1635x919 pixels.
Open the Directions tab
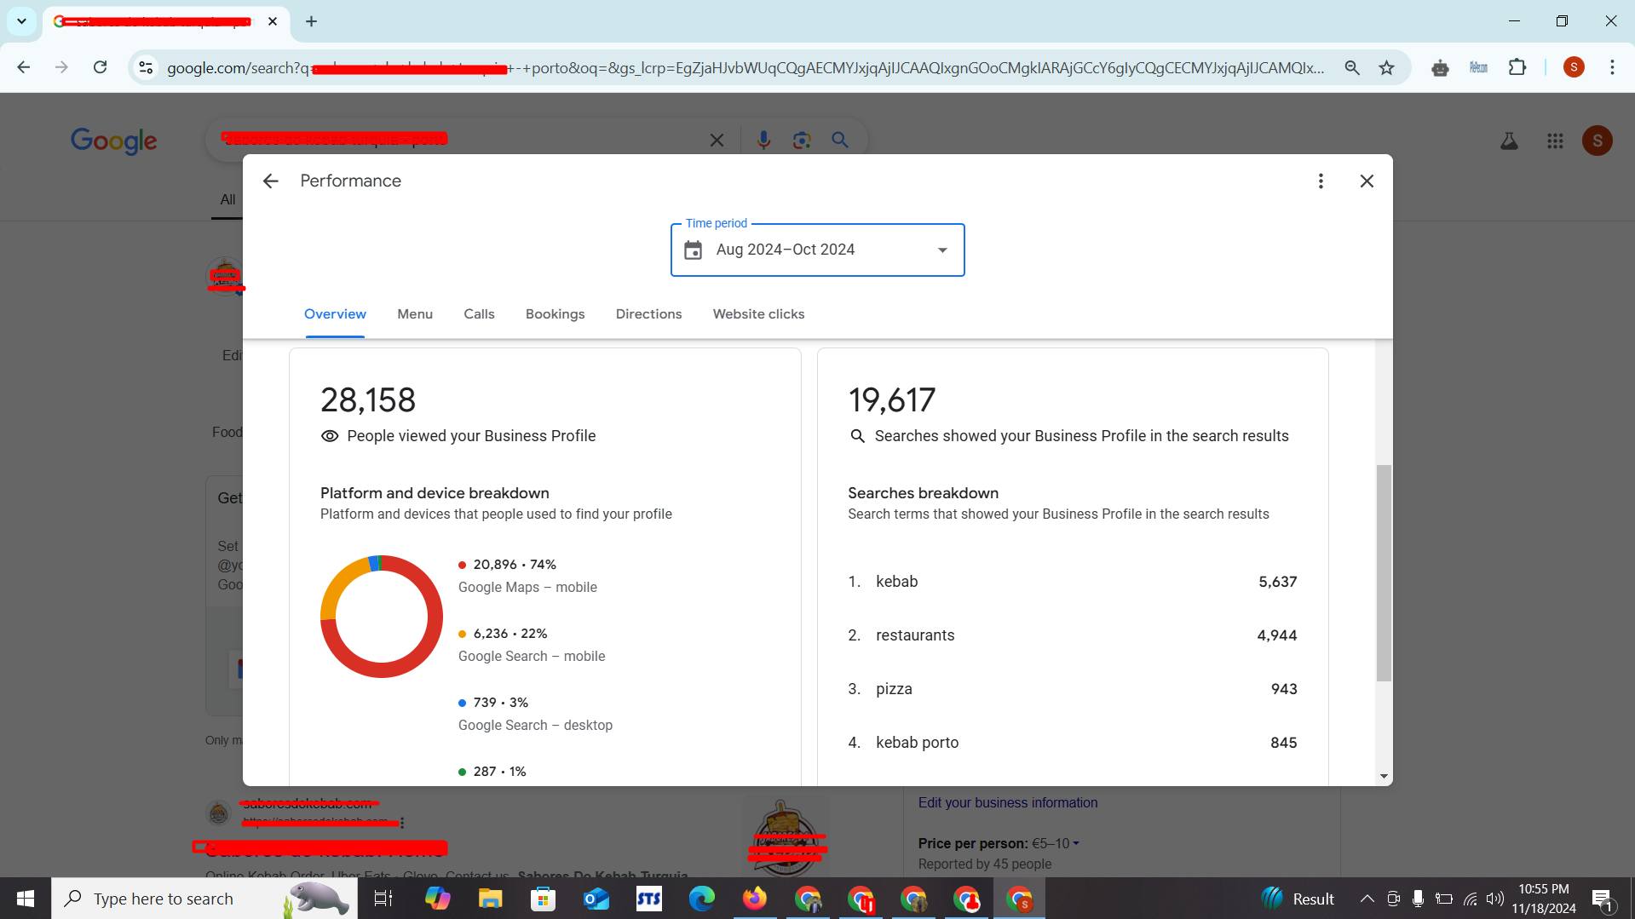(x=648, y=314)
